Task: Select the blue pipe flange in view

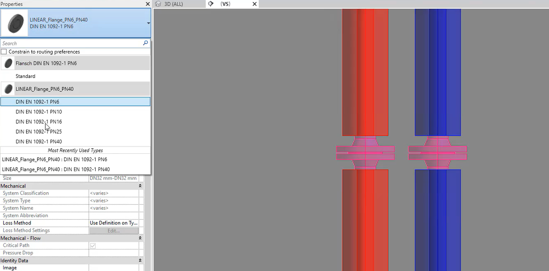Action: click(437, 153)
